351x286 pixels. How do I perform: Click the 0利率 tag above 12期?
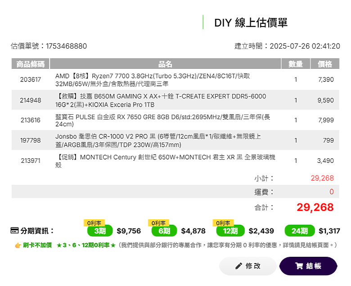(x=223, y=223)
